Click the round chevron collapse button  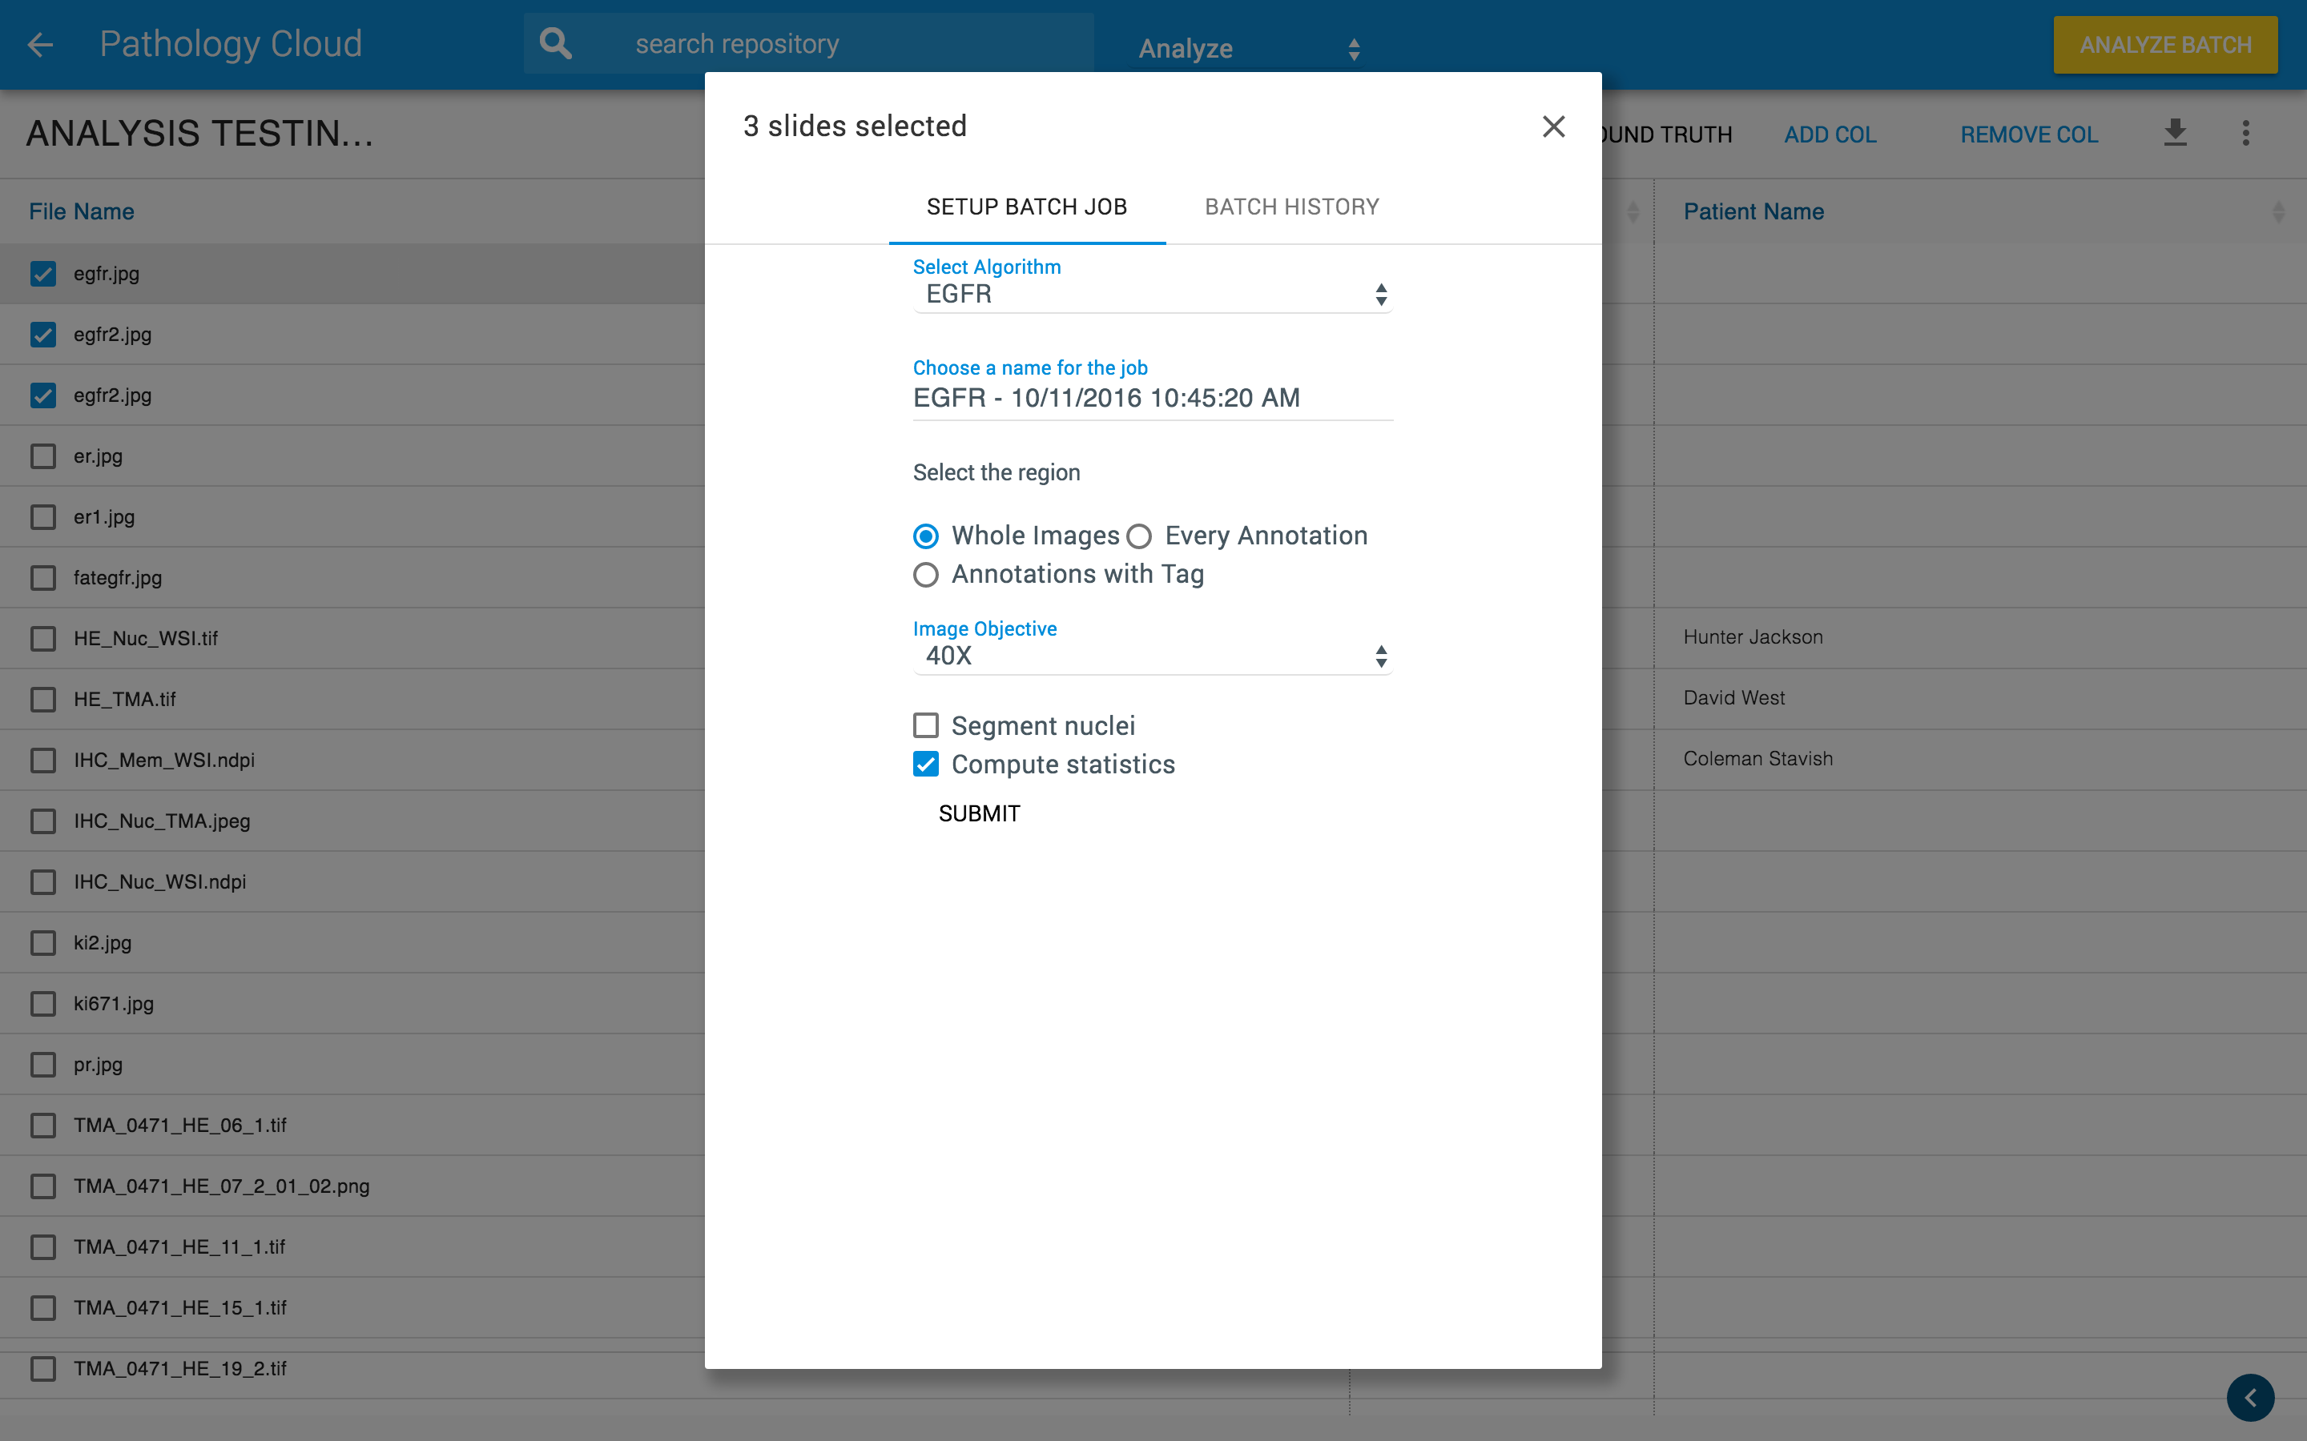(x=2250, y=1397)
